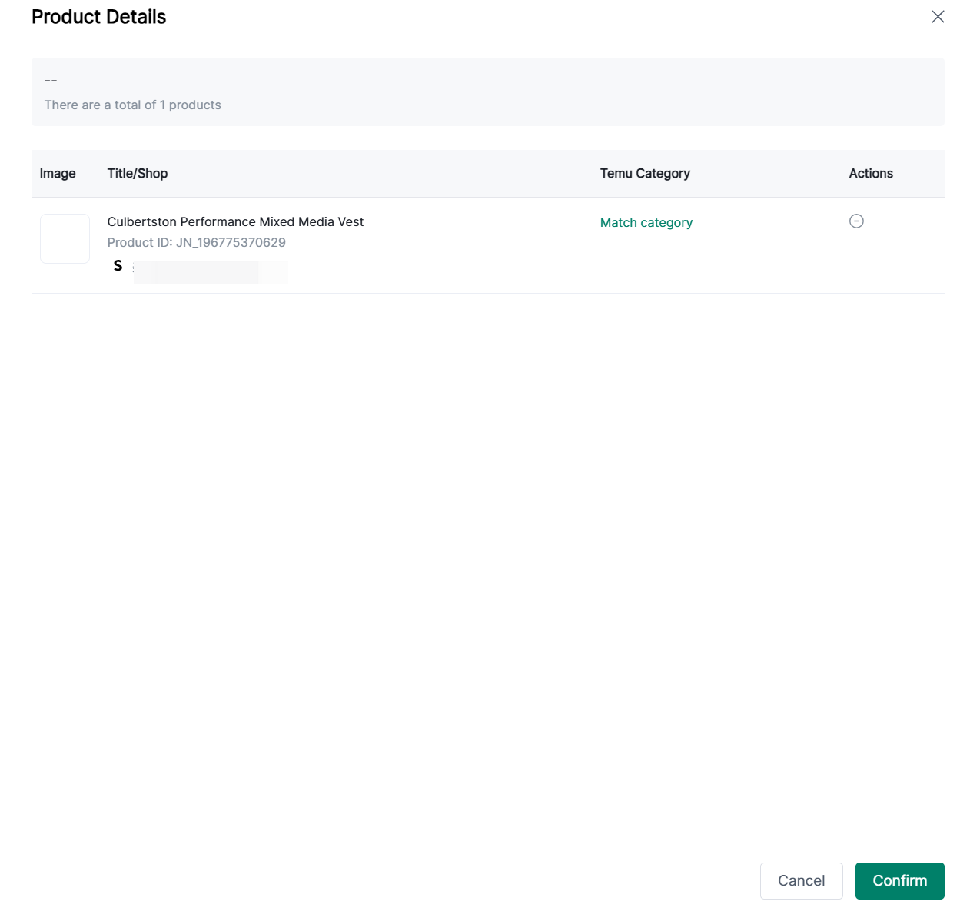Viewport: 970px width, 908px height.
Task: Click the Temu Category column header
Action: (x=644, y=174)
